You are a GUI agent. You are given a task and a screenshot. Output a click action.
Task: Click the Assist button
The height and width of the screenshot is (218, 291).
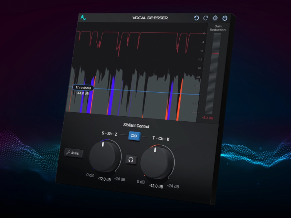click(x=73, y=153)
